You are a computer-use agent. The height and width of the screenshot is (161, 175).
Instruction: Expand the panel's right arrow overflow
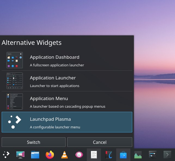[x=167, y=155]
